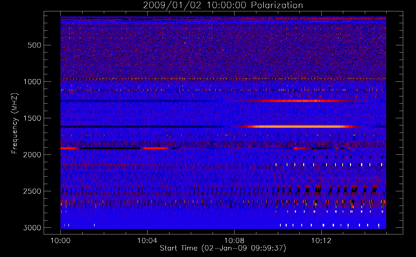Click the "Start Time (02-Jan-09 09:59:37)" axis label
Image resolution: width=416 pixels, height=257 pixels.
point(223,248)
